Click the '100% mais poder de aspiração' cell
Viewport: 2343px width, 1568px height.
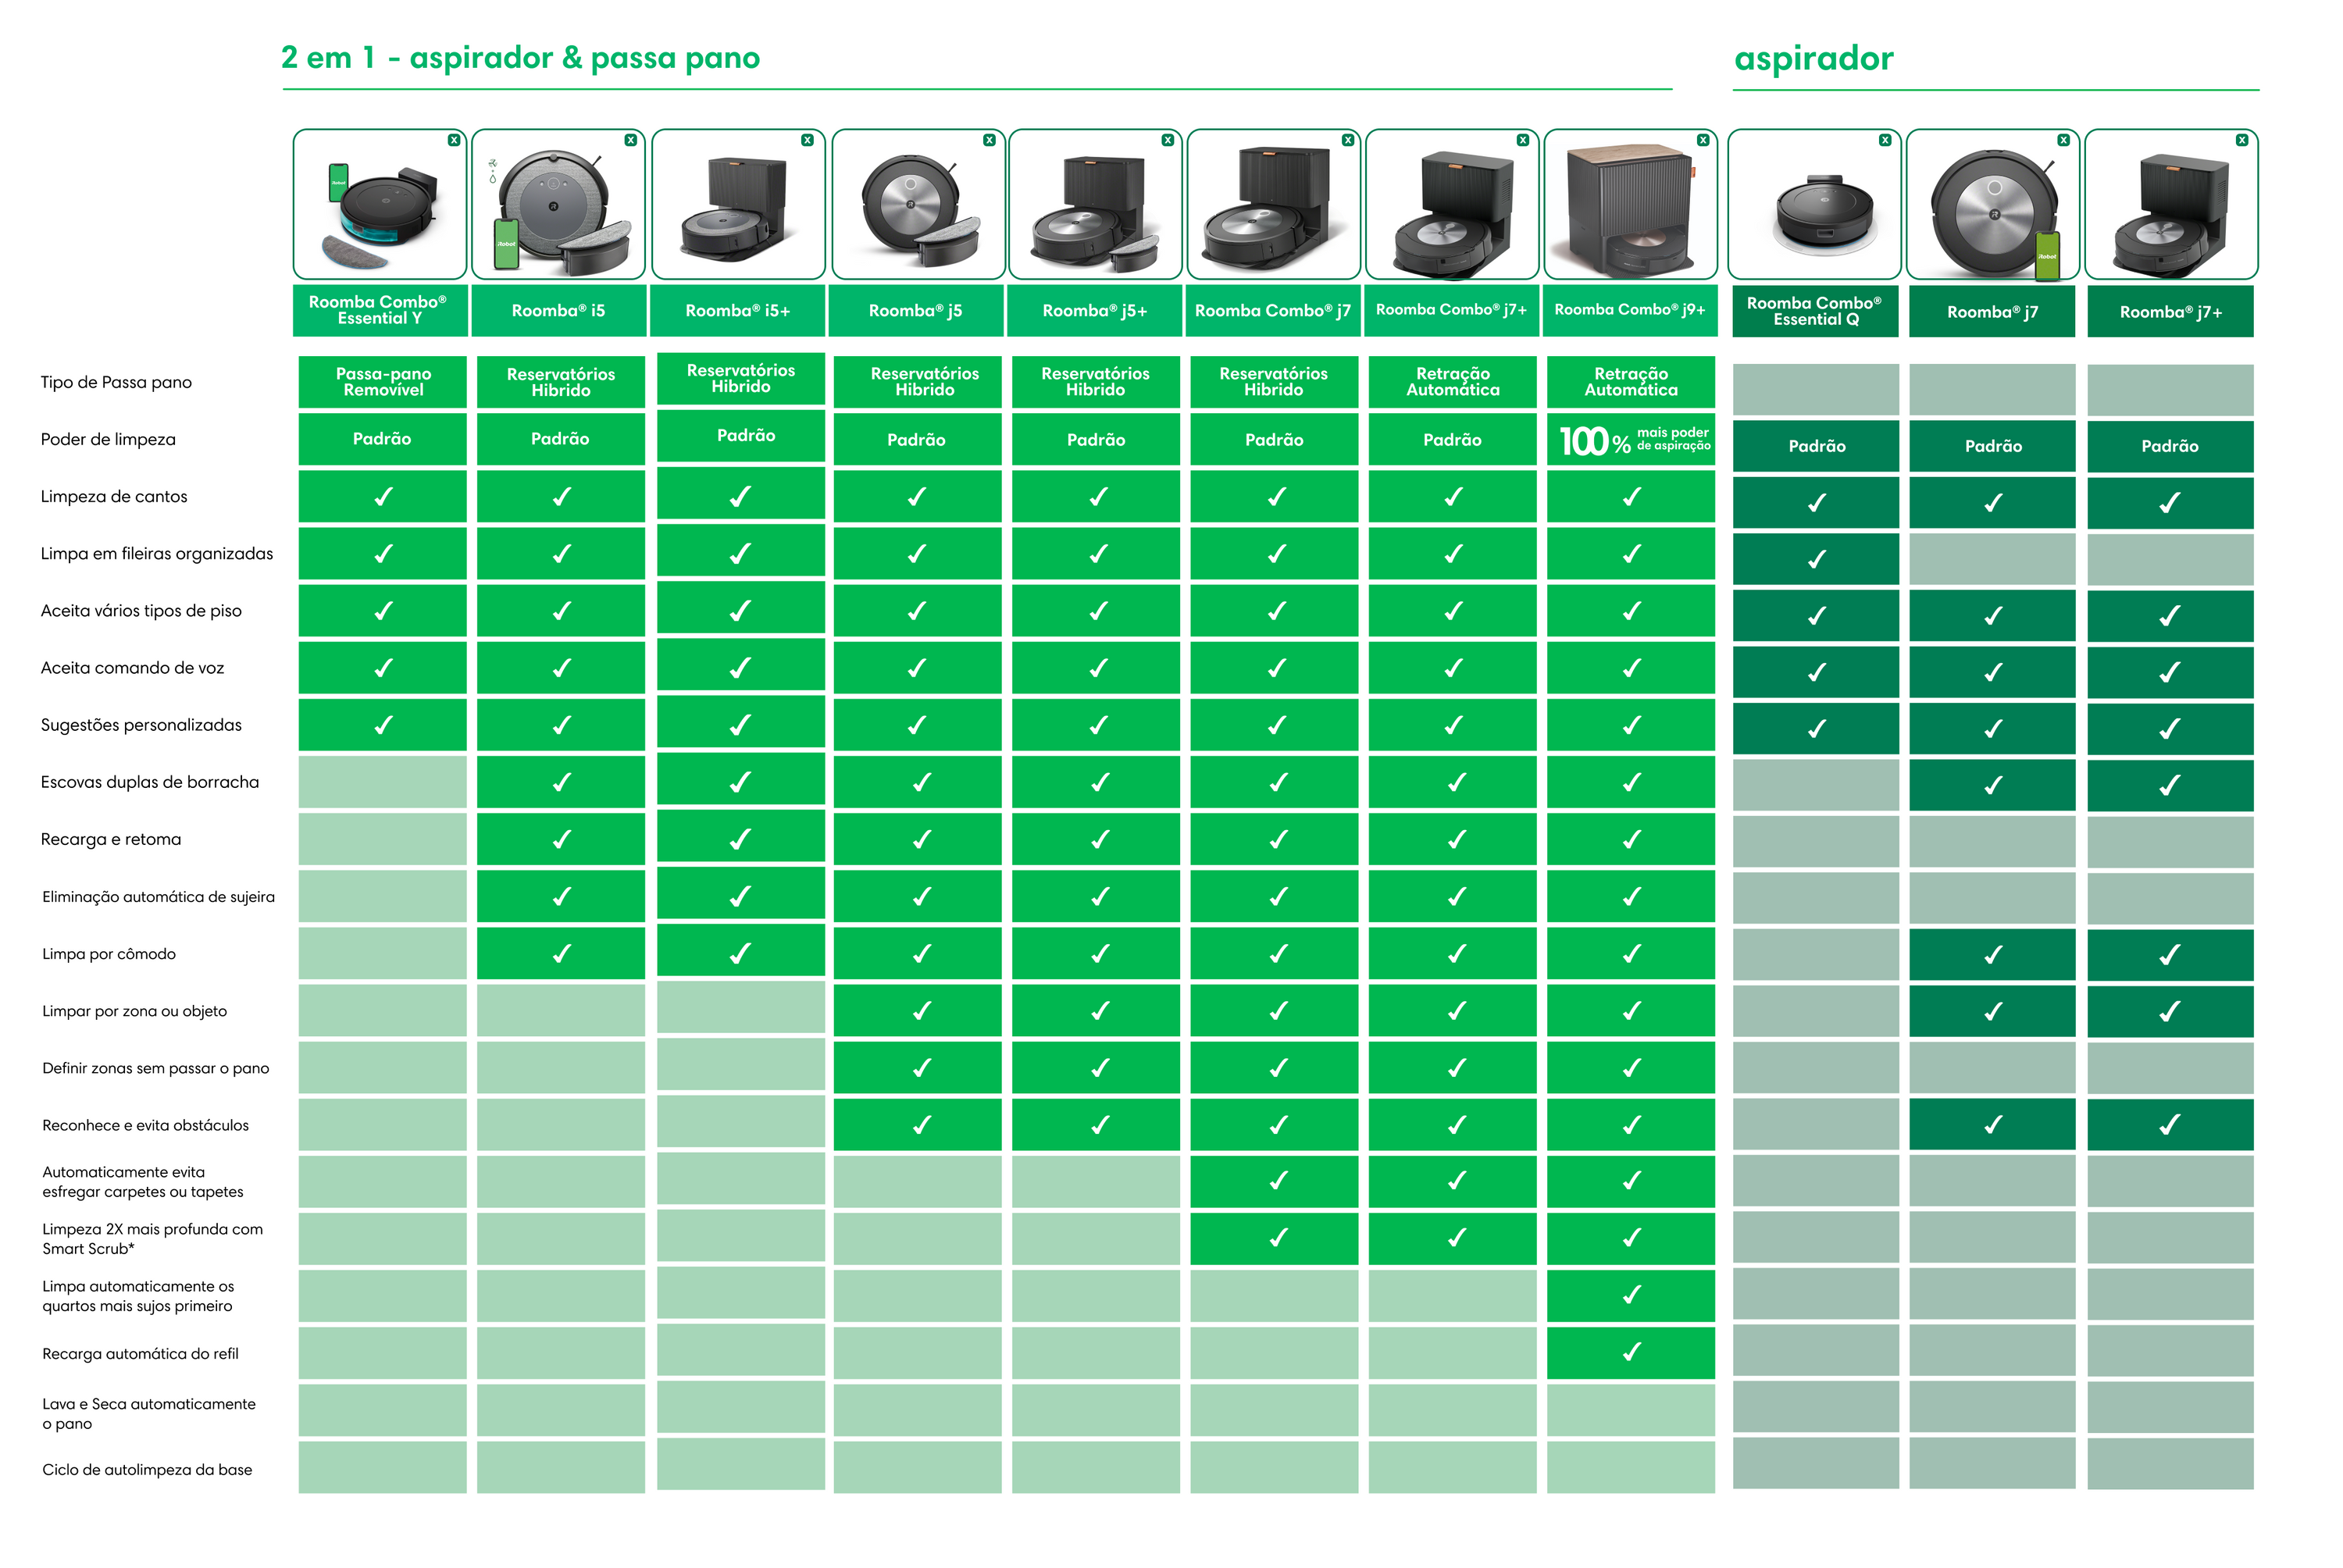[x=1631, y=440]
